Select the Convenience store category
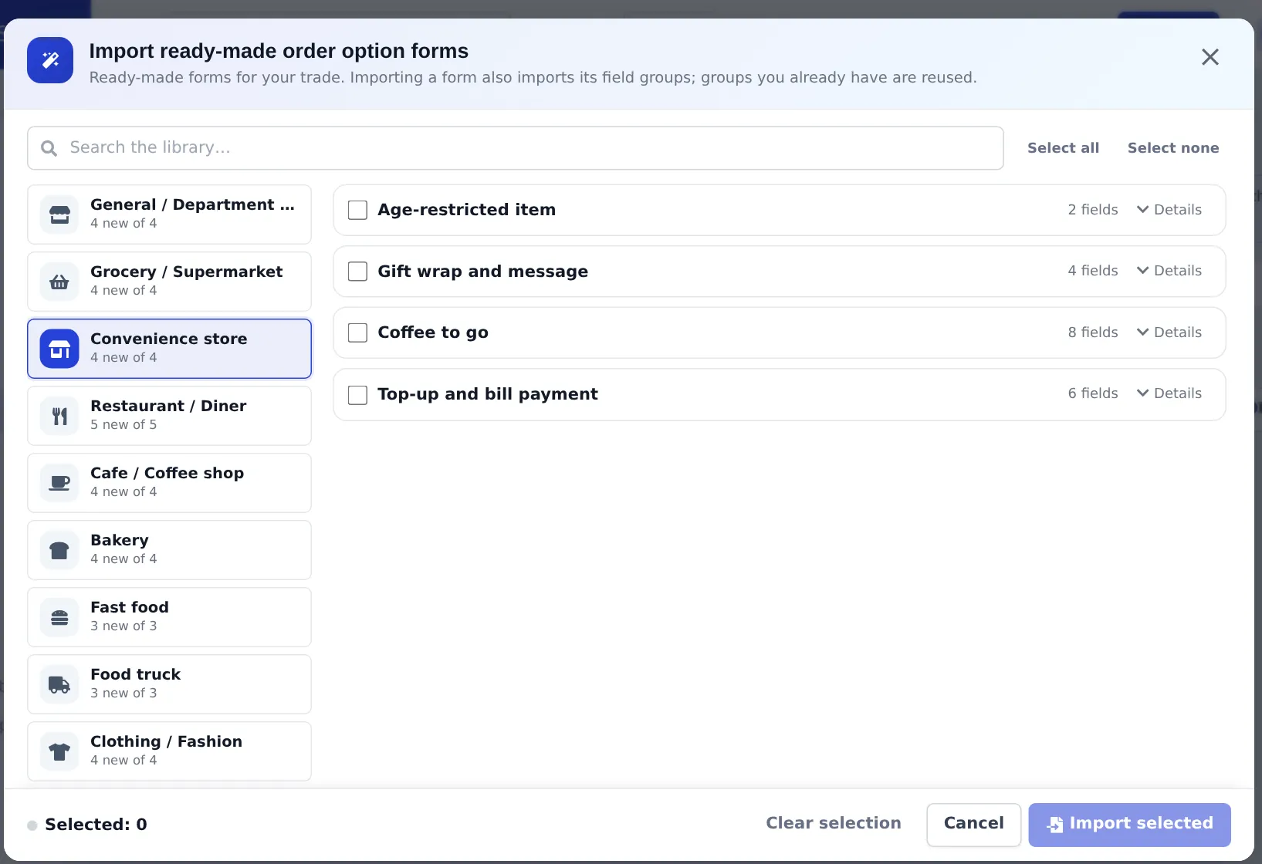Image resolution: width=1262 pixels, height=864 pixels. (x=169, y=349)
